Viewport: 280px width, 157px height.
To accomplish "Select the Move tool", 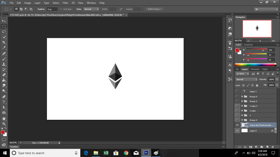I will (4, 21).
